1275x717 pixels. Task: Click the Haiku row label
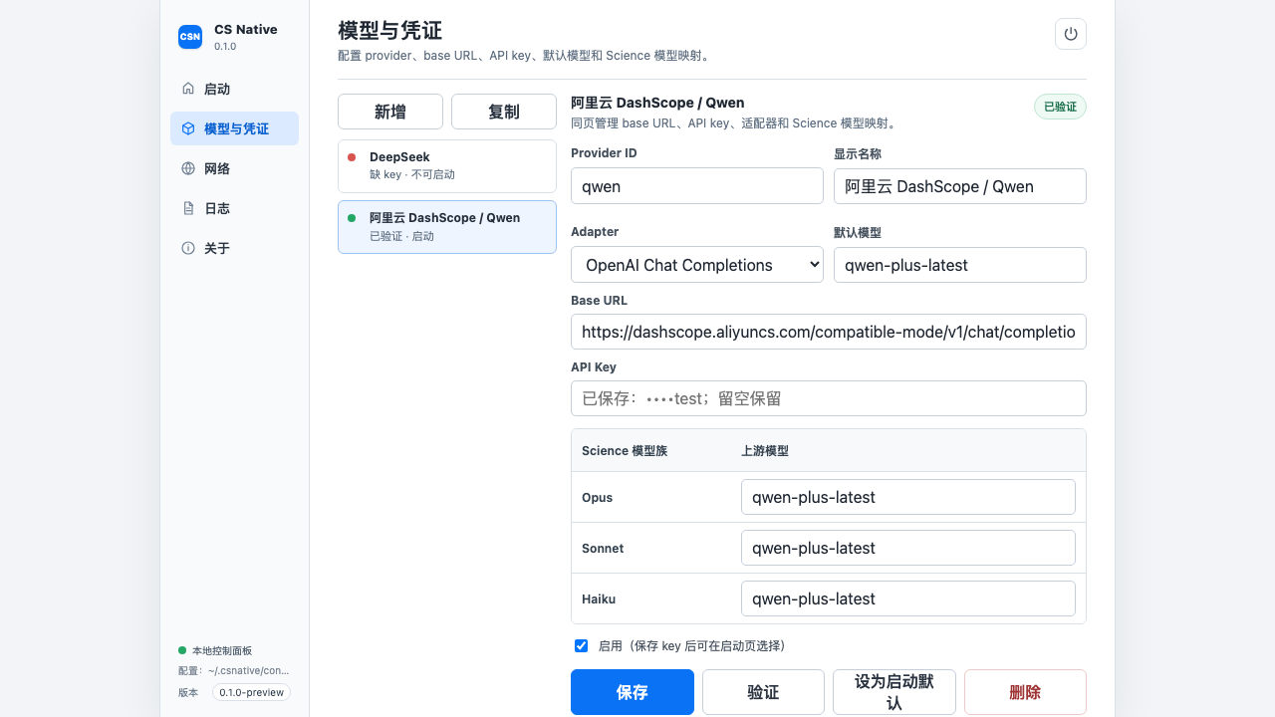point(599,598)
